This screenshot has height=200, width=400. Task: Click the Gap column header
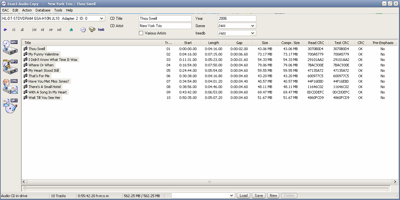[239, 43]
